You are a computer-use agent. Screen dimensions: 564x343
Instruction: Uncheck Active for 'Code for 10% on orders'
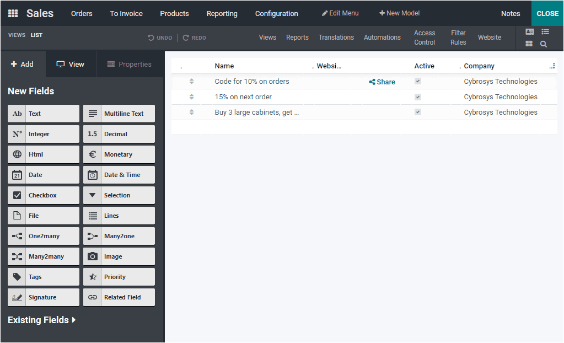(418, 81)
